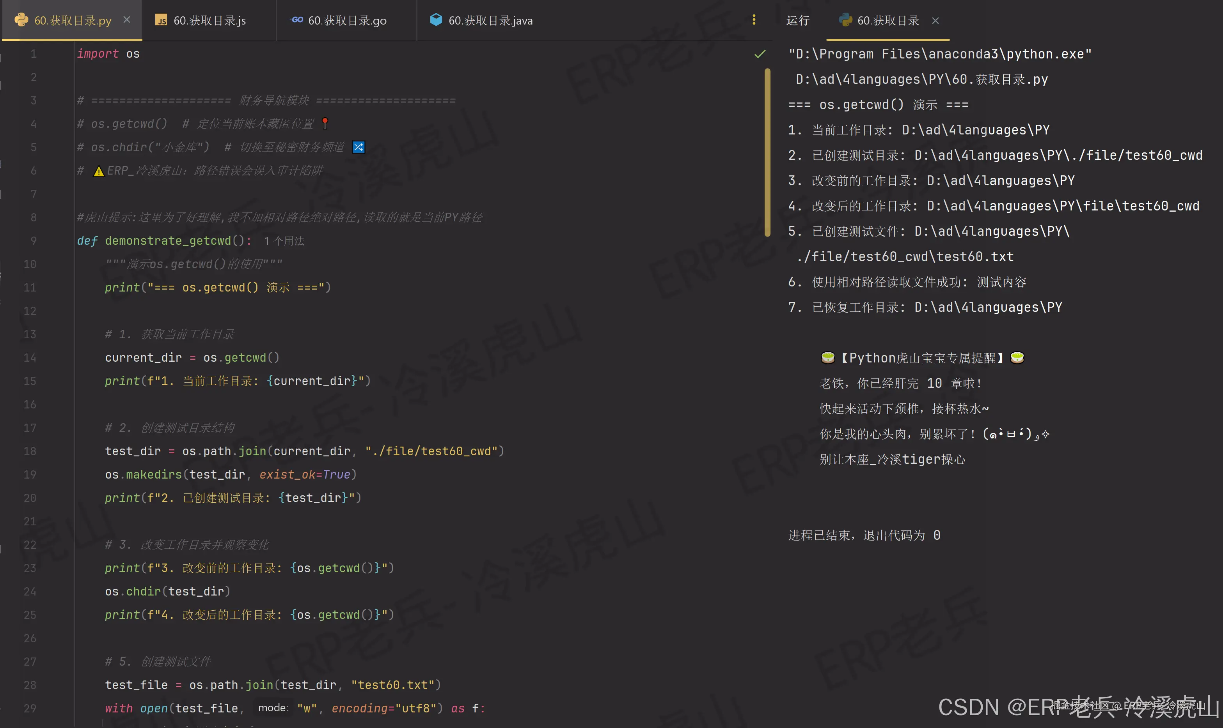The width and height of the screenshot is (1223, 728).
Task: Click the yellow editor scrollbar marker
Action: [767, 152]
